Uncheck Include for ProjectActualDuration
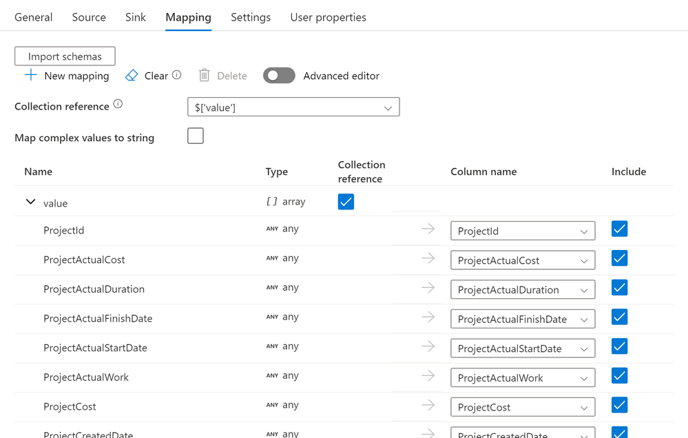The width and height of the screenshot is (688, 438). point(619,287)
